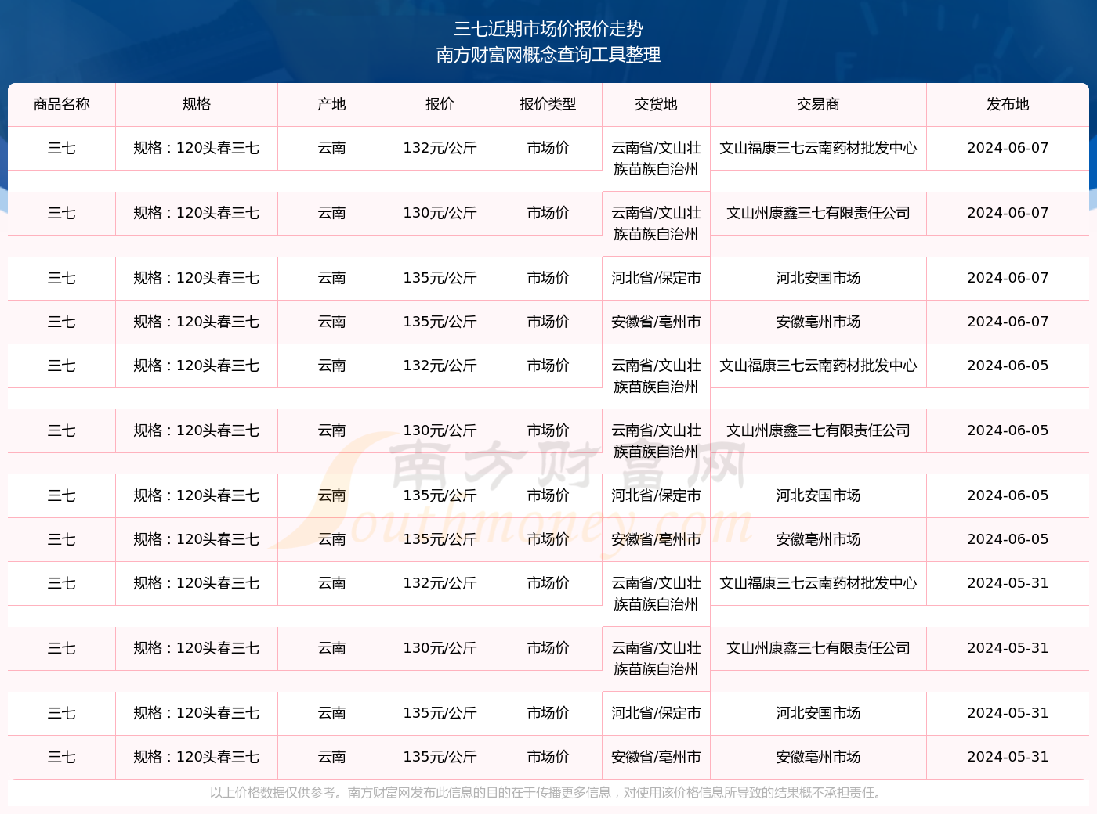Screen dimensions: 1097x814
Task: Click 安徽亳州市场 in the 2024-05-31 row
Action: click(x=819, y=757)
